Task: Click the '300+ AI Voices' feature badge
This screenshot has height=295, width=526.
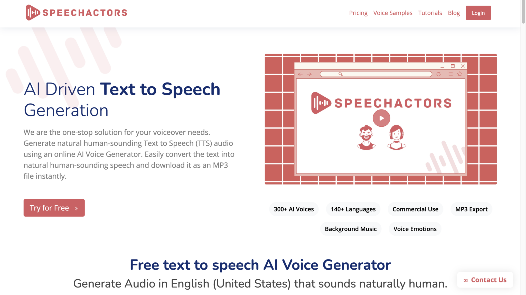Action: 294,209
